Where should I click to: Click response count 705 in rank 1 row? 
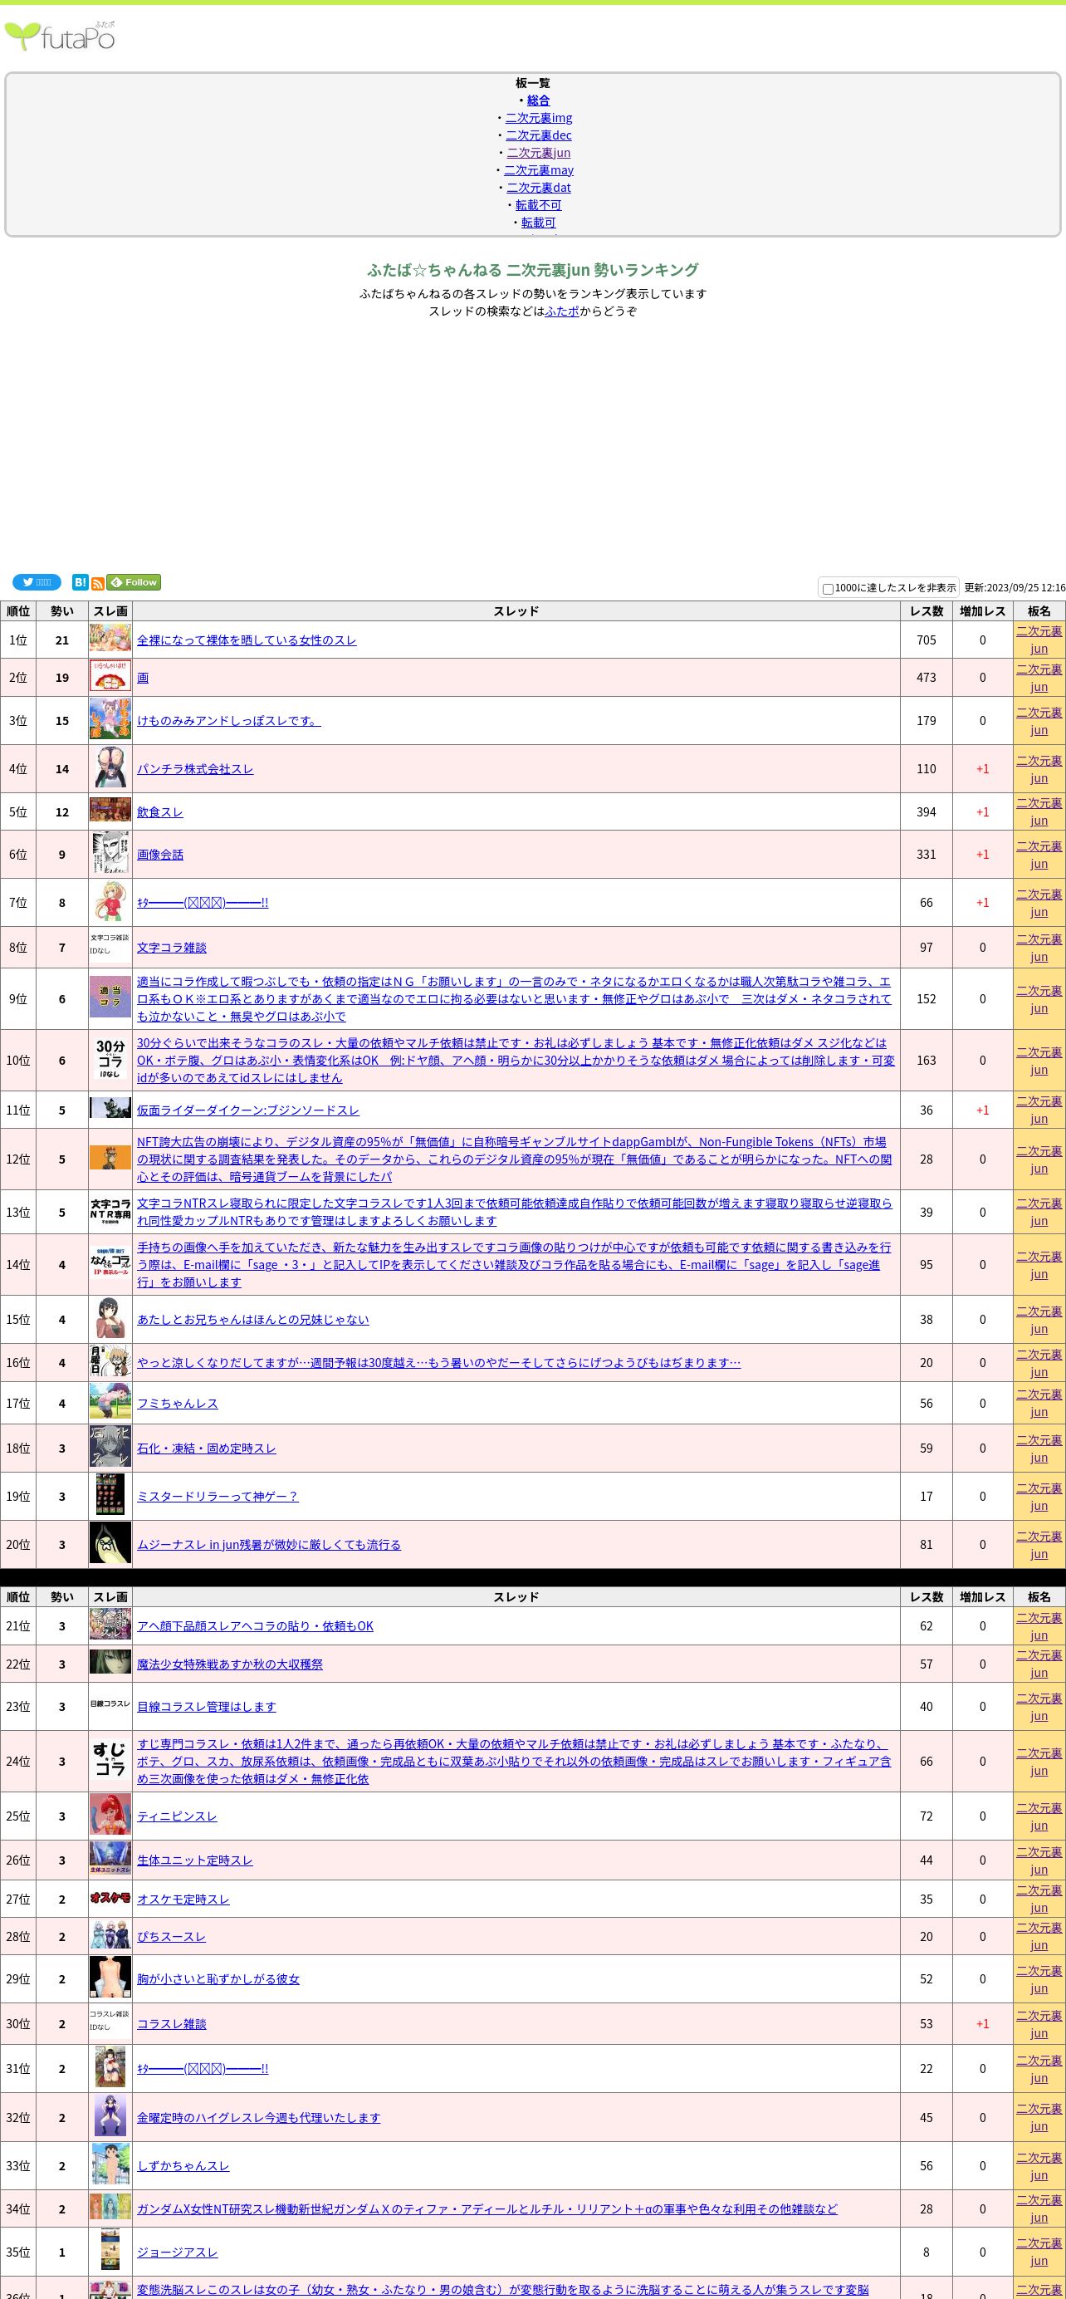click(x=926, y=640)
